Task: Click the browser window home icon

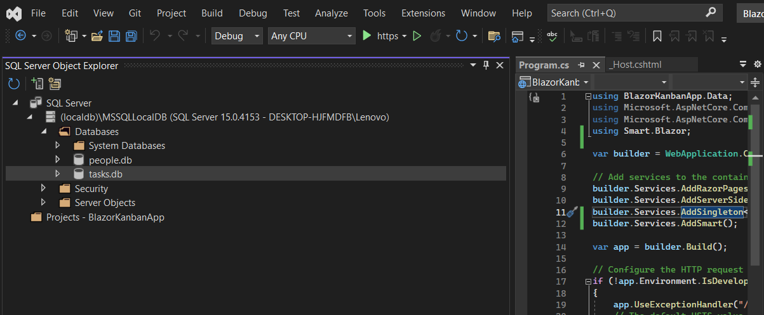Action: pos(518,36)
